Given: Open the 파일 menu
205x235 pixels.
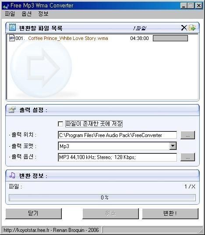Looking at the screenshot, I should click(10, 14).
